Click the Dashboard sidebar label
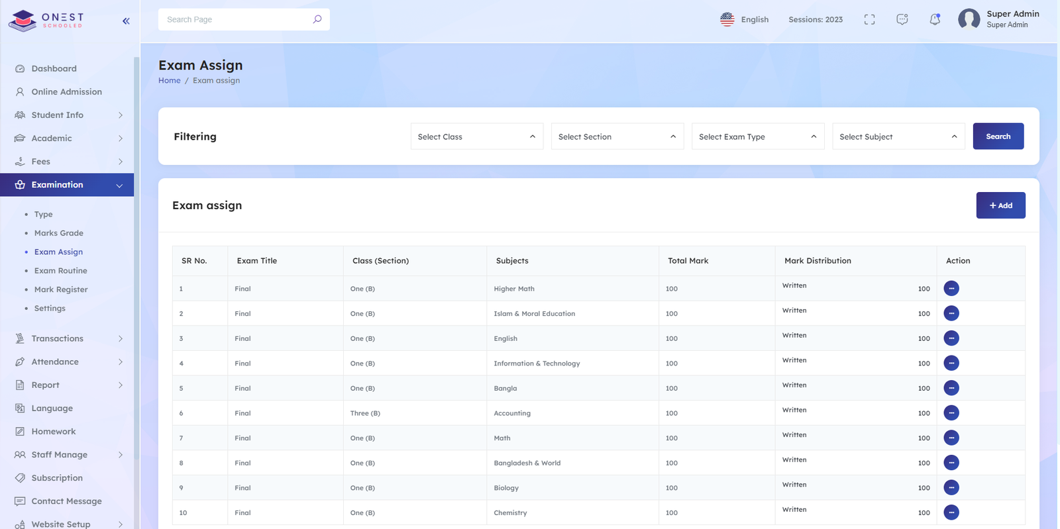 click(54, 69)
